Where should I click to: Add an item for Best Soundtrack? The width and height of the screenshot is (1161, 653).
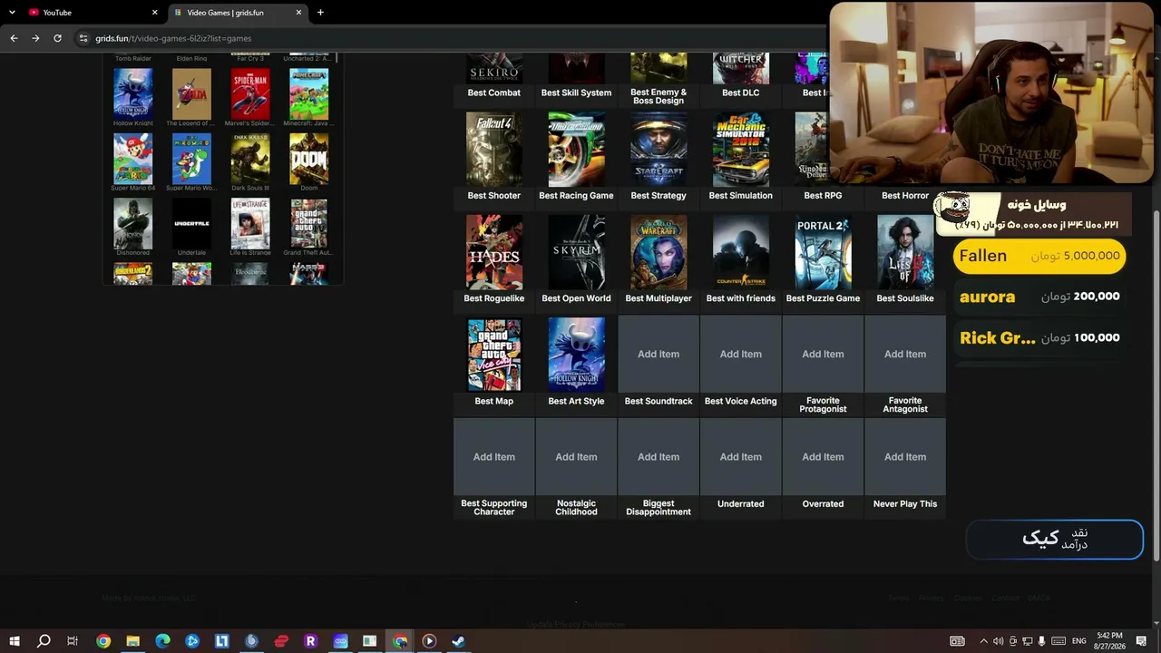[x=659, y=354]
